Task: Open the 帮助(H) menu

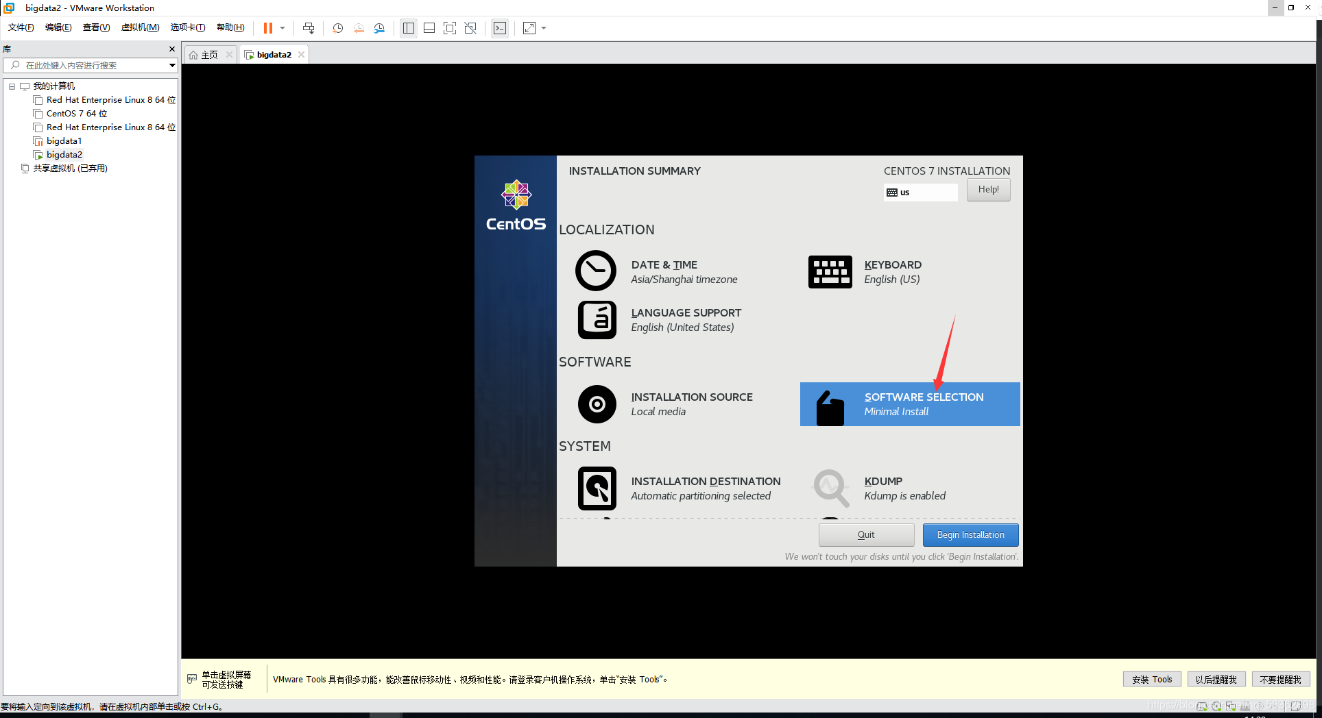Action: [230, 27]
